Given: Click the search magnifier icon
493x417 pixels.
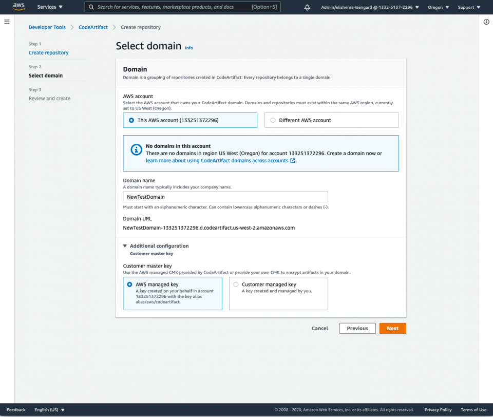Looking at the screenshot, I should [91, 7].
